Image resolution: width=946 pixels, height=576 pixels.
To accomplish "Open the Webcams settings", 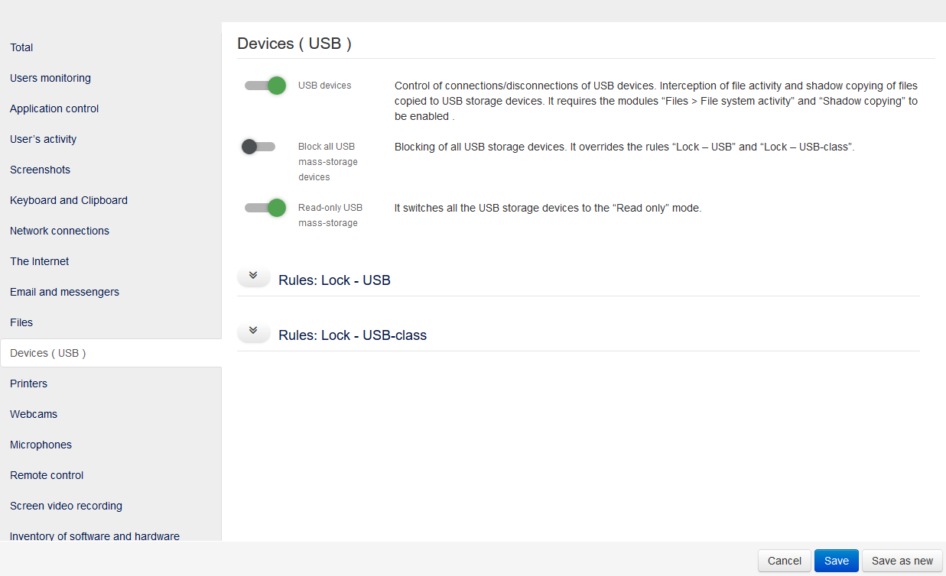I will (33, 413).
